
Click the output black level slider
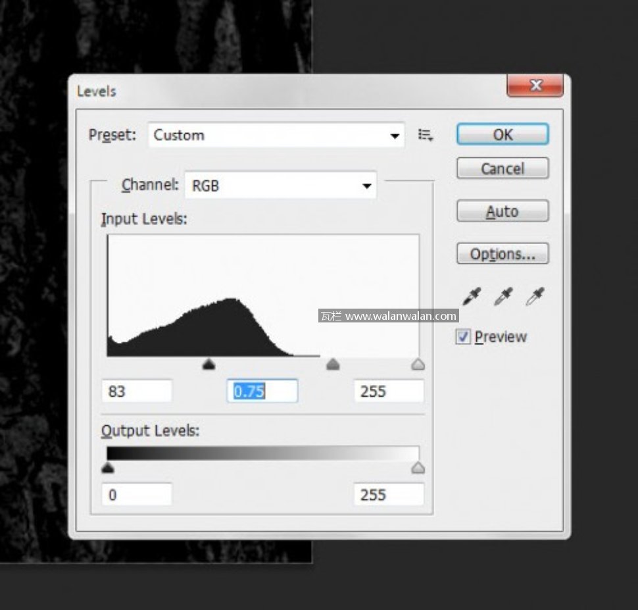click(108, 469)
